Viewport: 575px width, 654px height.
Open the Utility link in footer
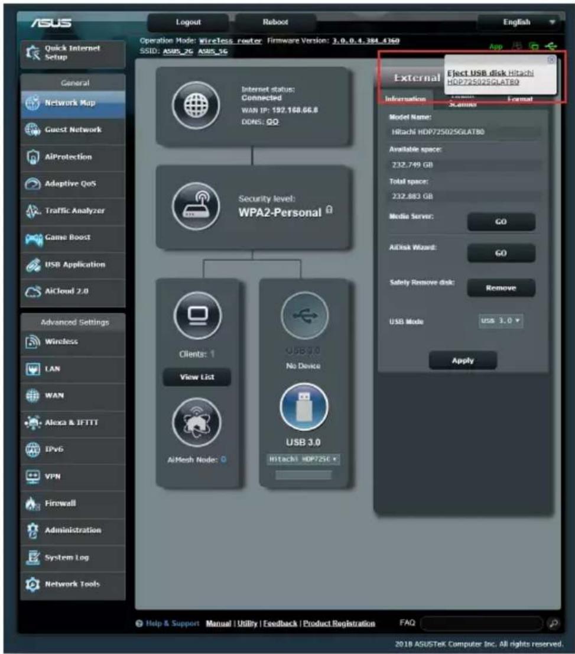pyautogui.click(x=247, y=624)
